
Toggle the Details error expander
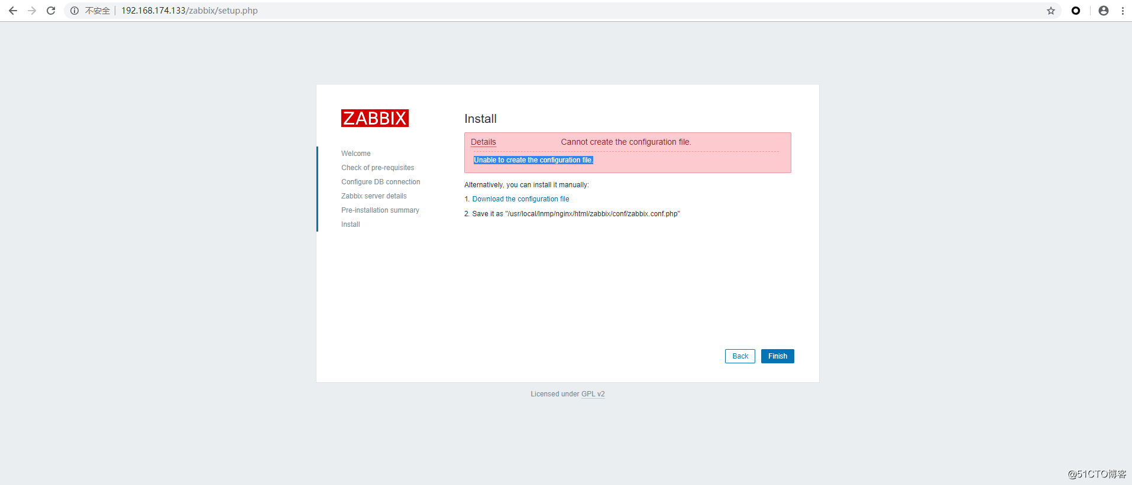[x=483, y=142]
